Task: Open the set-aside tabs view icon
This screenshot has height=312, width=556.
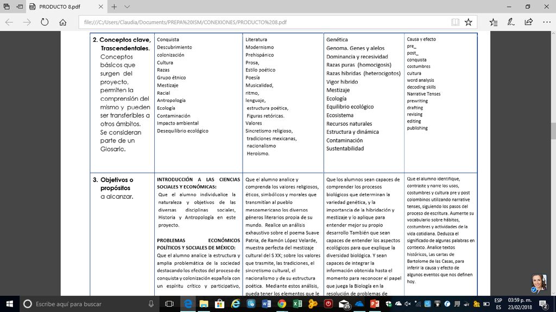Action: [x=7, y=6]
